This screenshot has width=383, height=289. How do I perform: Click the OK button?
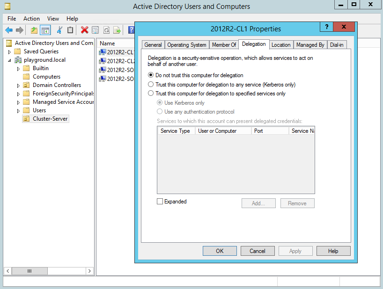220,251
